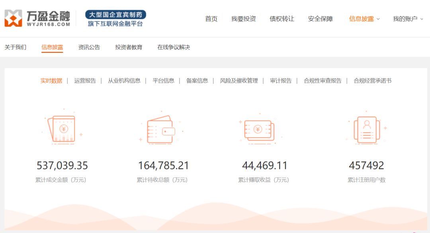
Task: Click the label 累计成交金额 (万元)
Action: (61, 180)
